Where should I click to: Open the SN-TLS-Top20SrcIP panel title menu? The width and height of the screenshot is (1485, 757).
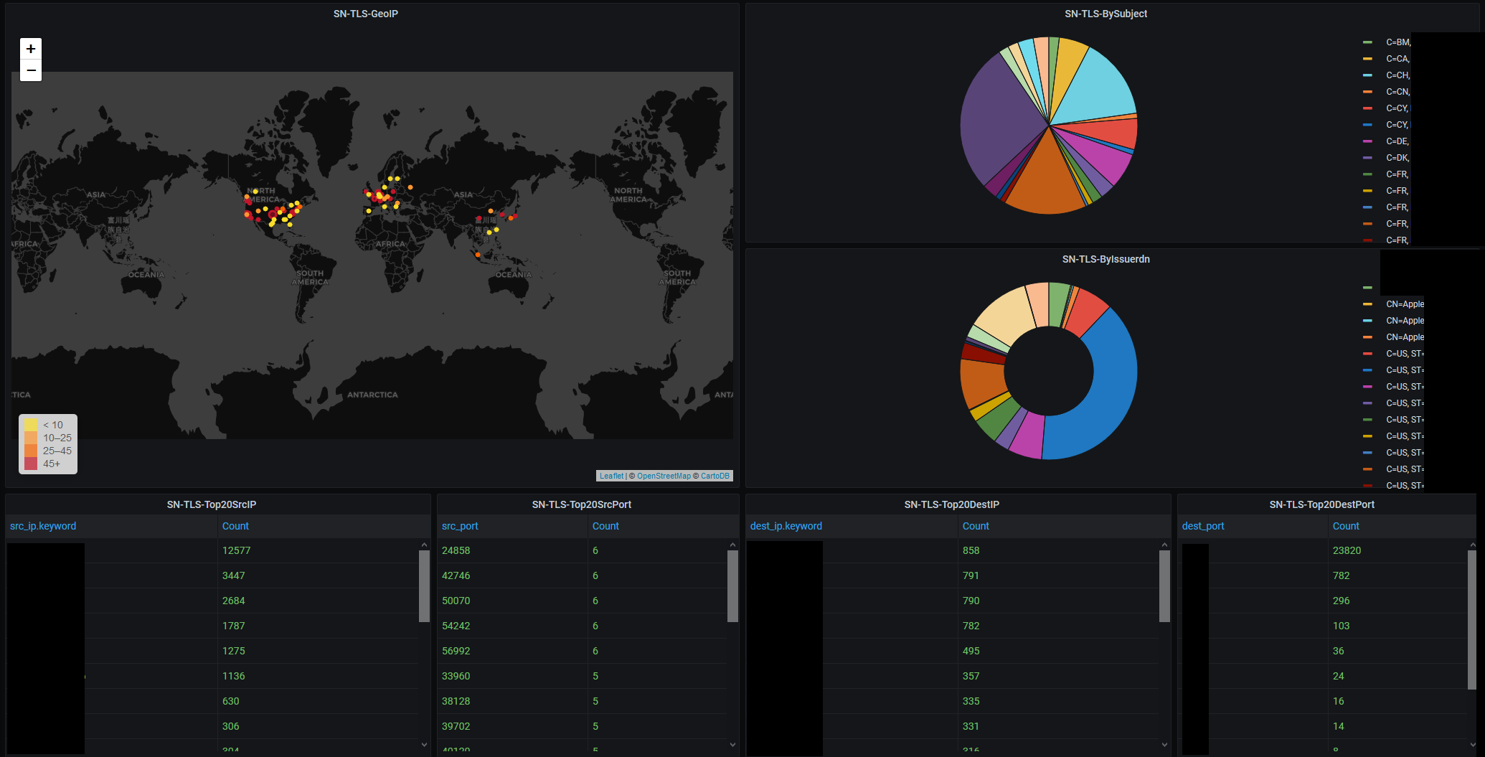coord(212,504)
